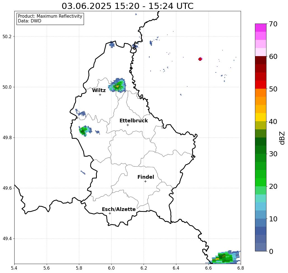Click the colorbar tick label '10'
Viewport: 288px width, 273px height.
[273, 219]
